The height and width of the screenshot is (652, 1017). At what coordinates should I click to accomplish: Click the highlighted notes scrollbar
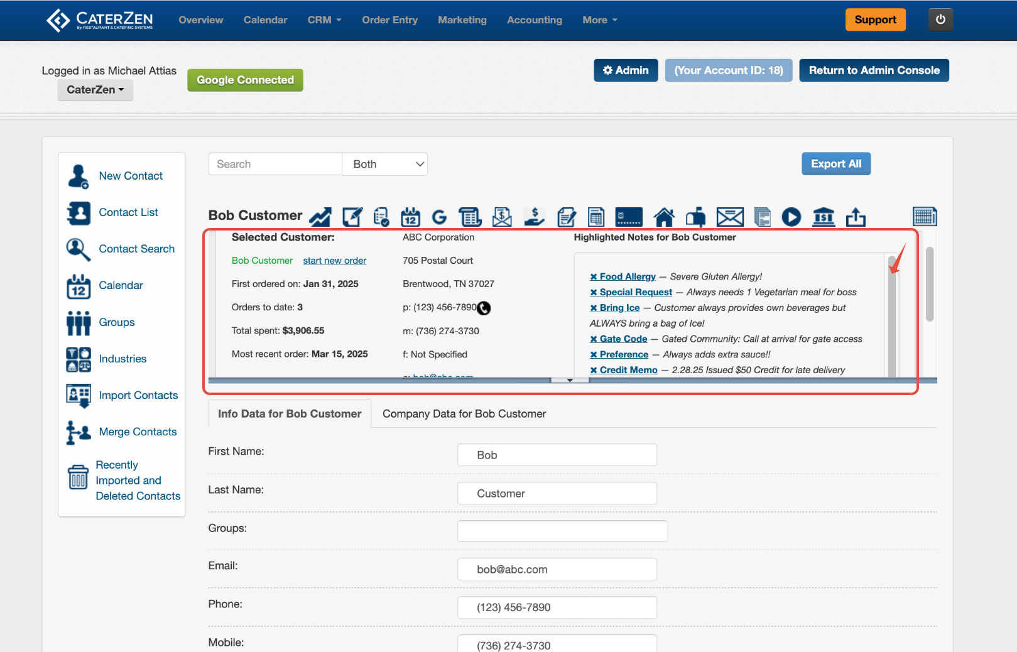coord(891,316)
